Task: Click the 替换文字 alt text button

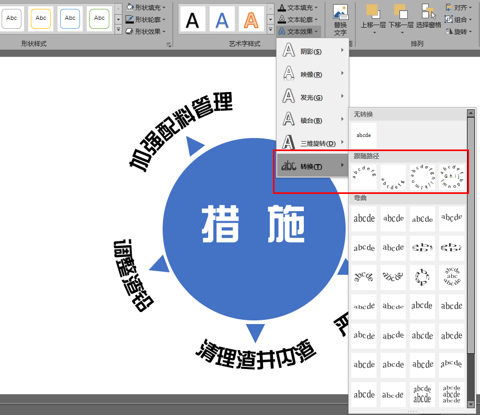Action: pyautogui.click(x=340, y=20)
